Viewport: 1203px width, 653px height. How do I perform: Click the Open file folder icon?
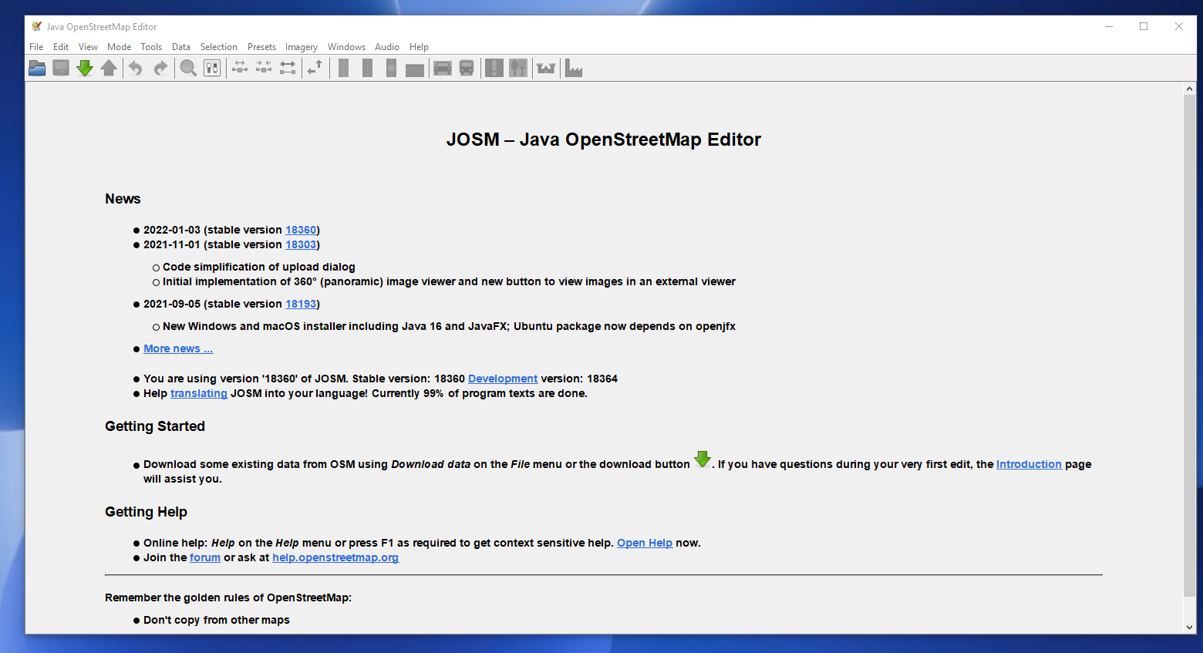coord(37,69)
